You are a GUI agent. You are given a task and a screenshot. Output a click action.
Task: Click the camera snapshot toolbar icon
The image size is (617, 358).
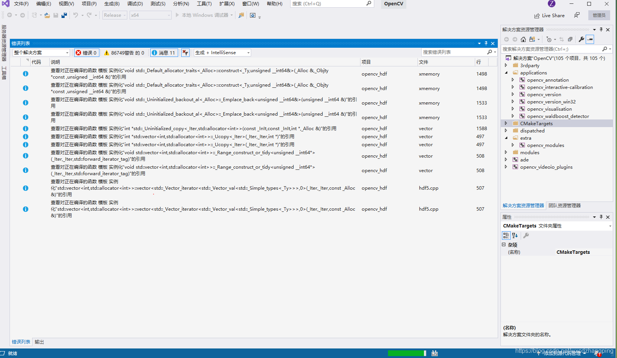click(253, 15)
